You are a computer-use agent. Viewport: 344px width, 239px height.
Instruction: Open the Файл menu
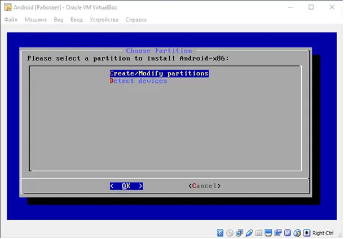(11, 20)
